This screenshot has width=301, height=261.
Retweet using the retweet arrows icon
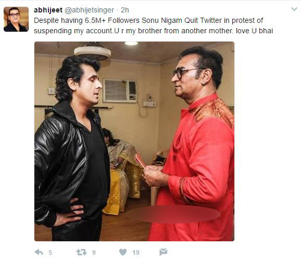coord(81,252)
